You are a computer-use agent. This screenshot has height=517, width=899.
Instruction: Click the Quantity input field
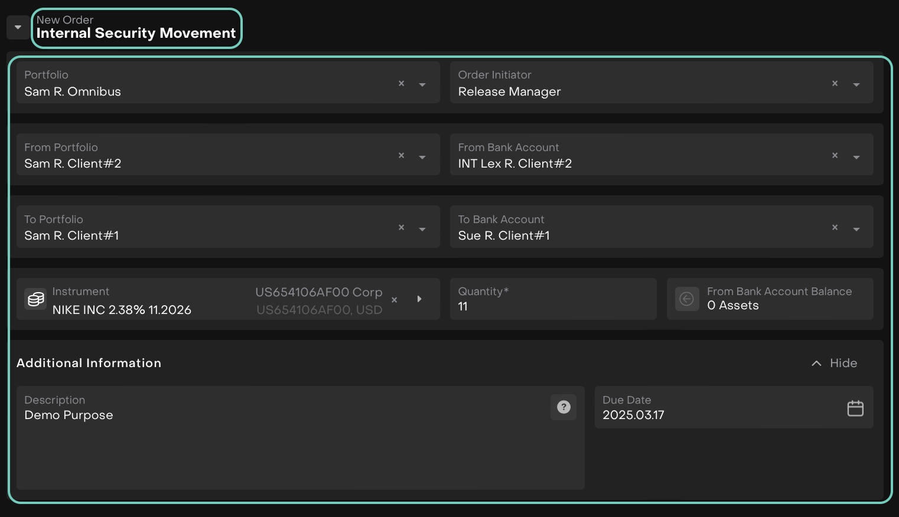coord(552,306)
